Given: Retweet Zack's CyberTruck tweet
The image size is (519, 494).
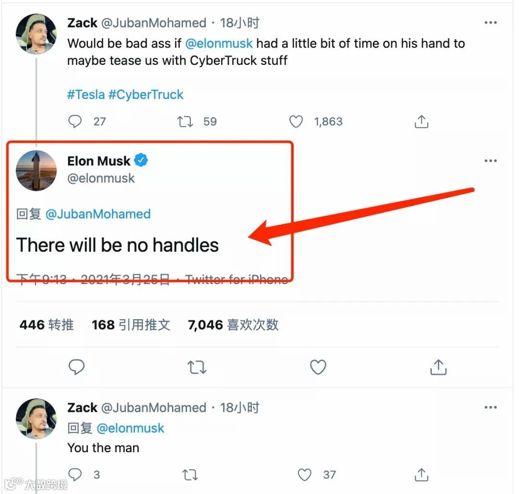Looking at the screenshot, I should coord(185,122).
